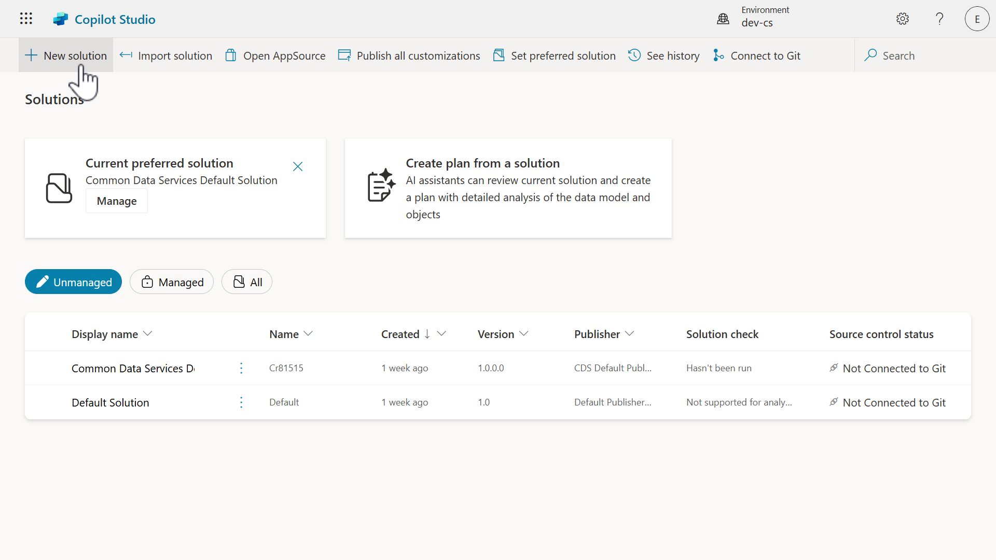
Task: Dismiss the Current preferred solution card
Action: [298, 166]
